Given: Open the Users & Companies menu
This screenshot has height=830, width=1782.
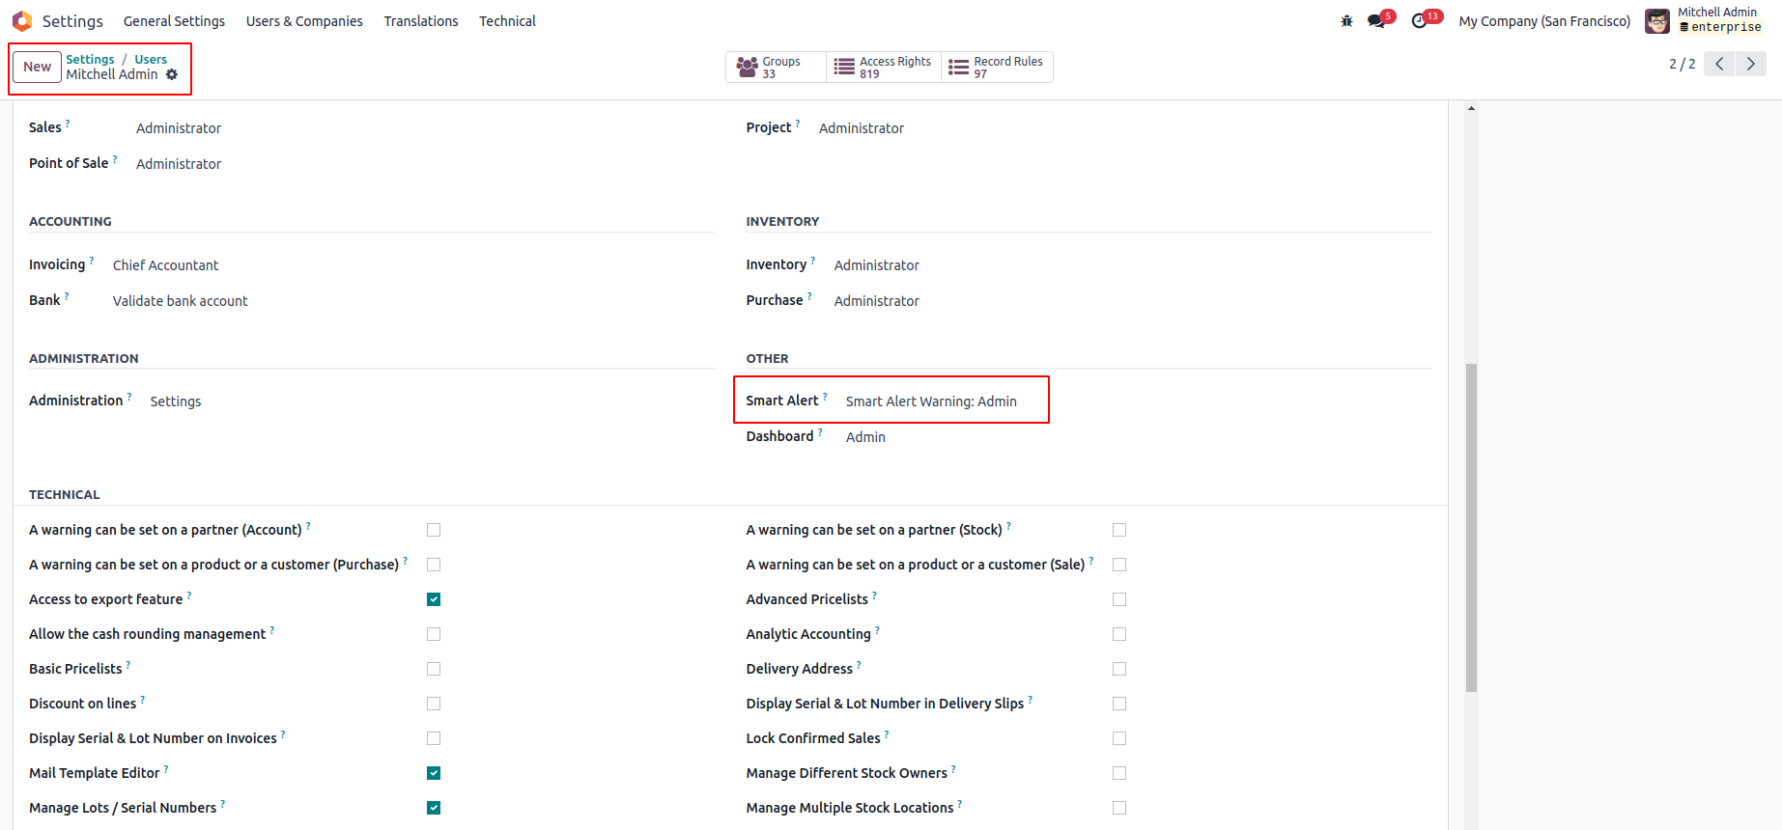Looking at the screenshot, I should click(x=304, y=21).
